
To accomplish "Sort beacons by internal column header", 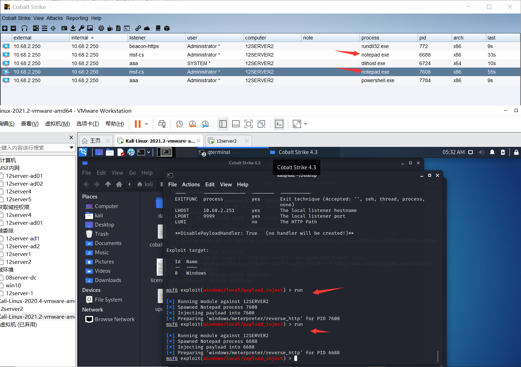I will (98, 38).
